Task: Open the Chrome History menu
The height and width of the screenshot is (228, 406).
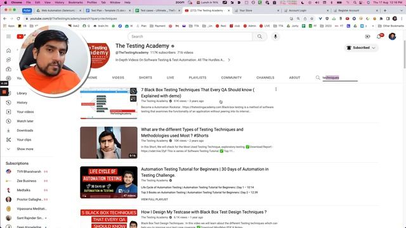Action: tap(59, 3)
